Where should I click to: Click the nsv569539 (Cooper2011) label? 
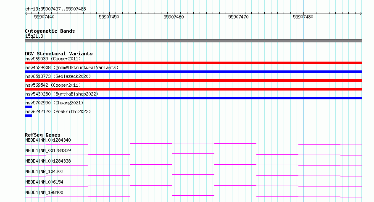pyautogui.click(x=53, y=59)
